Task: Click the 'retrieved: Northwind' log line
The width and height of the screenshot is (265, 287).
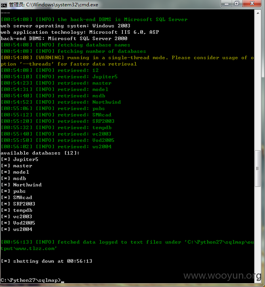Action: [x=61, y=102]
